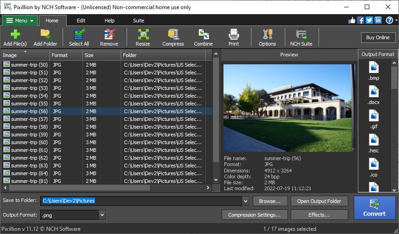Click the Add File(s) toolbar icon

[15, 37]
